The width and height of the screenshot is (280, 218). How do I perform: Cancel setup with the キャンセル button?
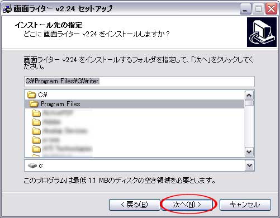click(245, 205)
